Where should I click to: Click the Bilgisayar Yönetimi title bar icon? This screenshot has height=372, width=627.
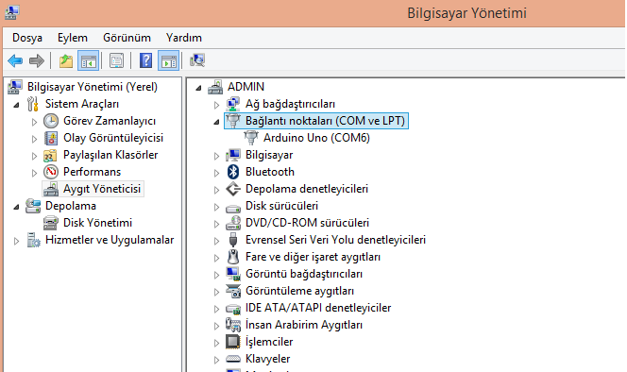tap(11, 12)
